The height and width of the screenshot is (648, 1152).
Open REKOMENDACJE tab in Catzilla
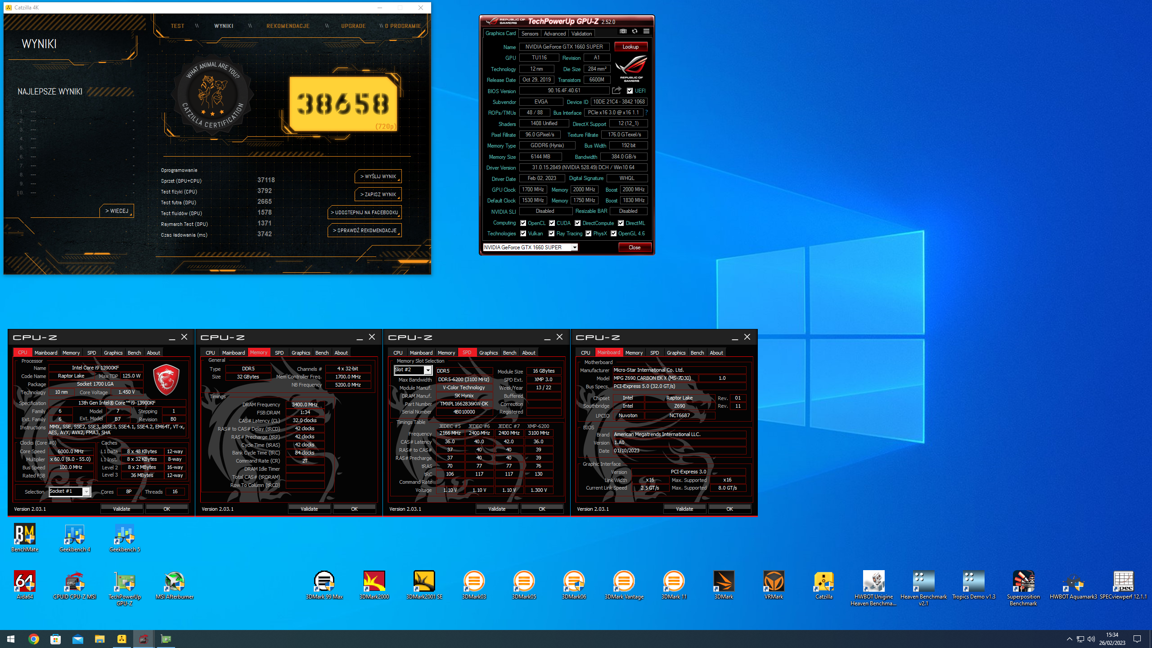point(288,26)
